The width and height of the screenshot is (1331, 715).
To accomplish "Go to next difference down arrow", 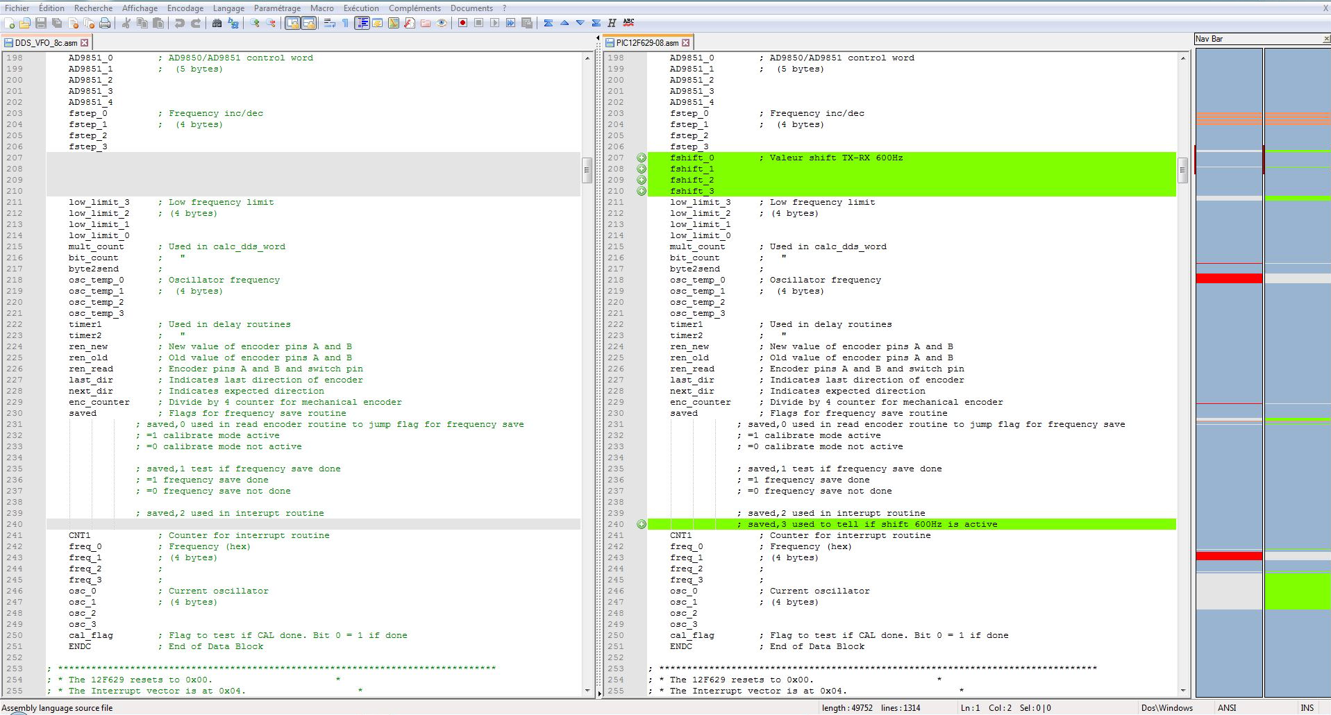I will point(580,23).
